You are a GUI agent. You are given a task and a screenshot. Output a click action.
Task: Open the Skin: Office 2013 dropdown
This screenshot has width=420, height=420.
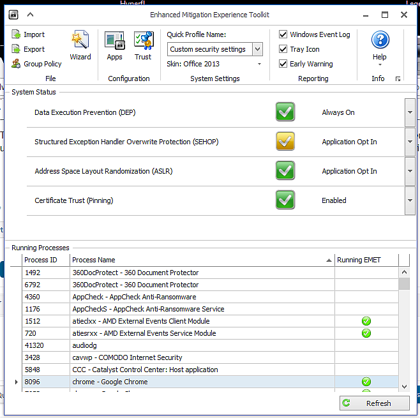point(259,64)
